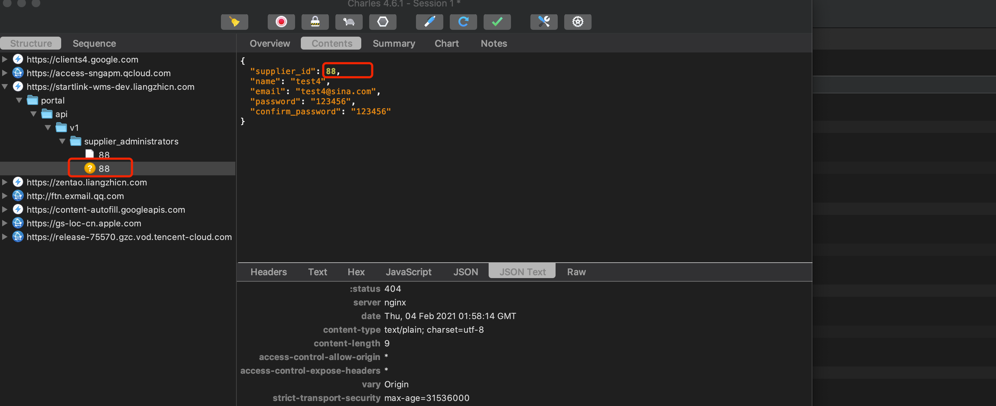Select http://ftn.exmail.qq.com in the tree

click(75, 196)
